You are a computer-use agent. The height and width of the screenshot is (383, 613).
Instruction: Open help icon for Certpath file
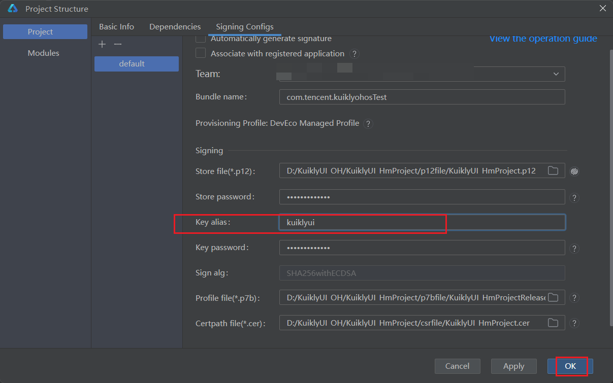(x=574, y=323)
